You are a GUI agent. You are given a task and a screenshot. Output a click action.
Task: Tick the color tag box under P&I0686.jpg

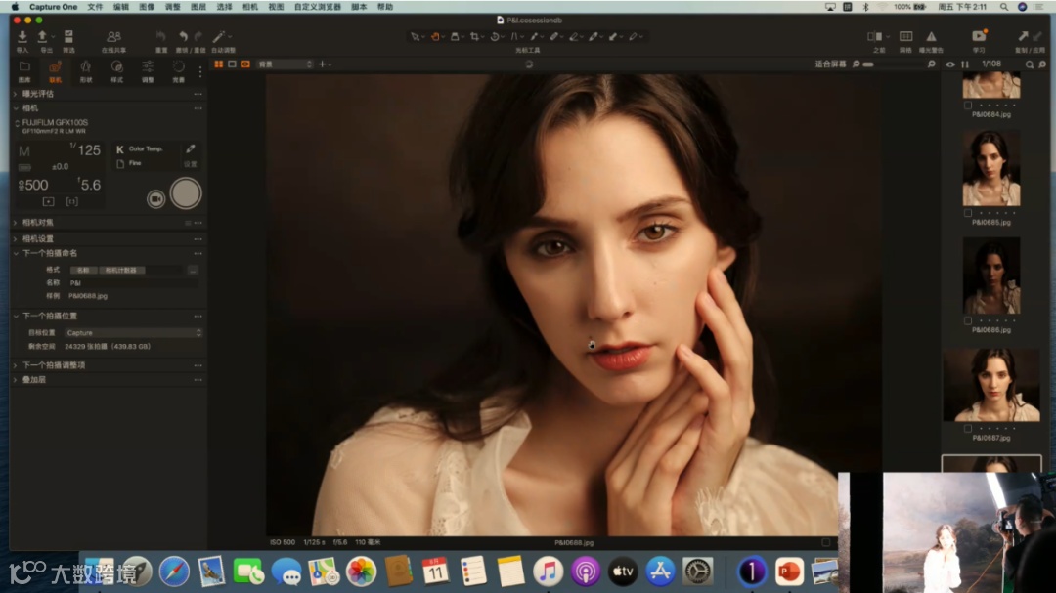pyautogui.click(x=968, y=320)
